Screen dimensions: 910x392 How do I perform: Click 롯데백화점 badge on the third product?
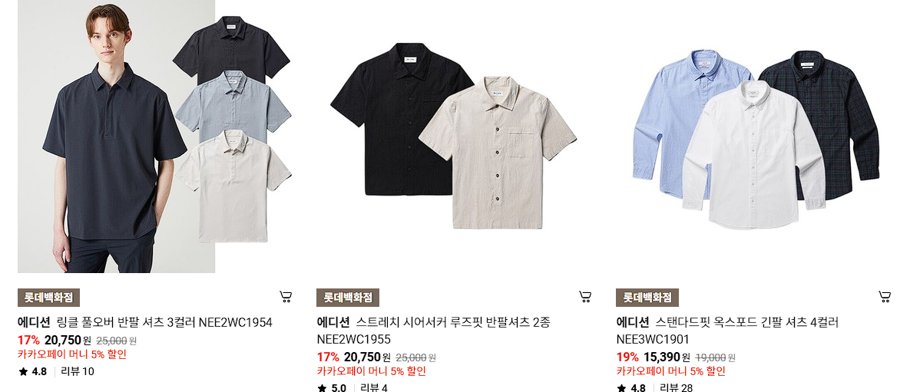click(x=647, y=298)
